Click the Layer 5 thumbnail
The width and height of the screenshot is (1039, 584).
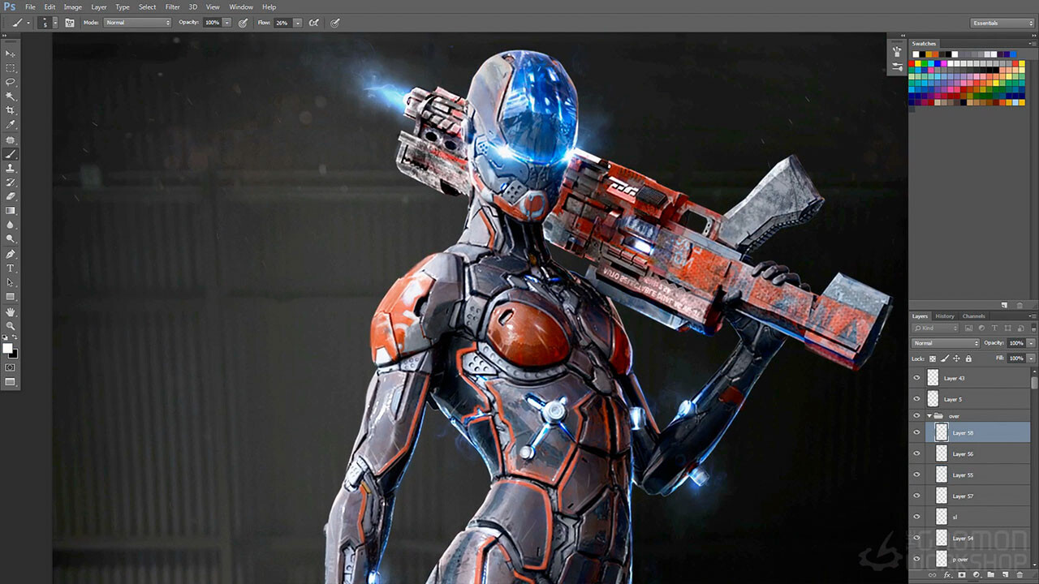933,399
